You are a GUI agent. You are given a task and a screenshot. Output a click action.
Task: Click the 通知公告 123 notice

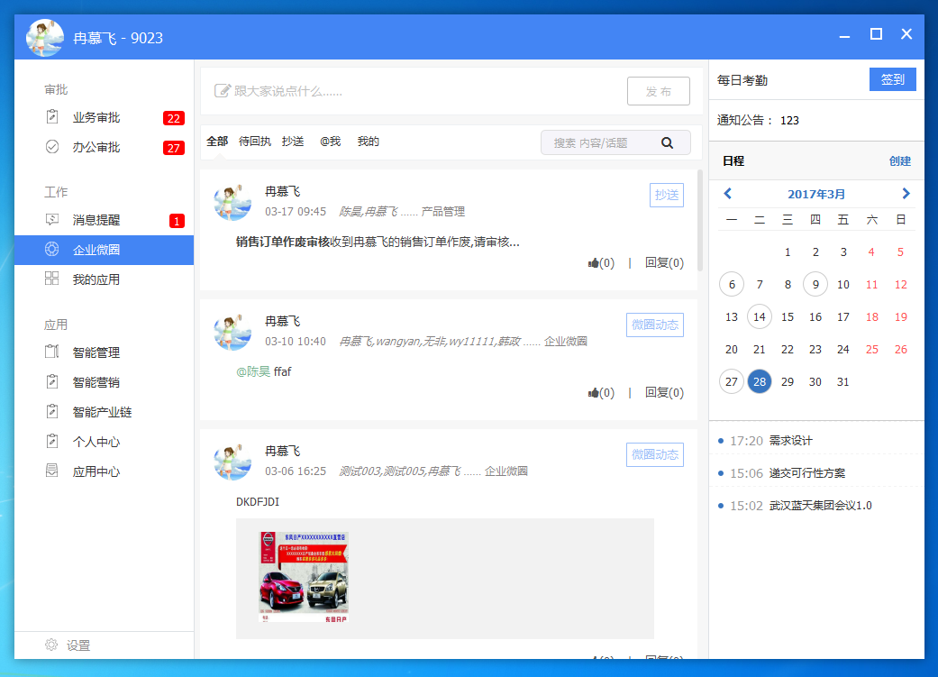pyautogui.click(x=758, y=120)
